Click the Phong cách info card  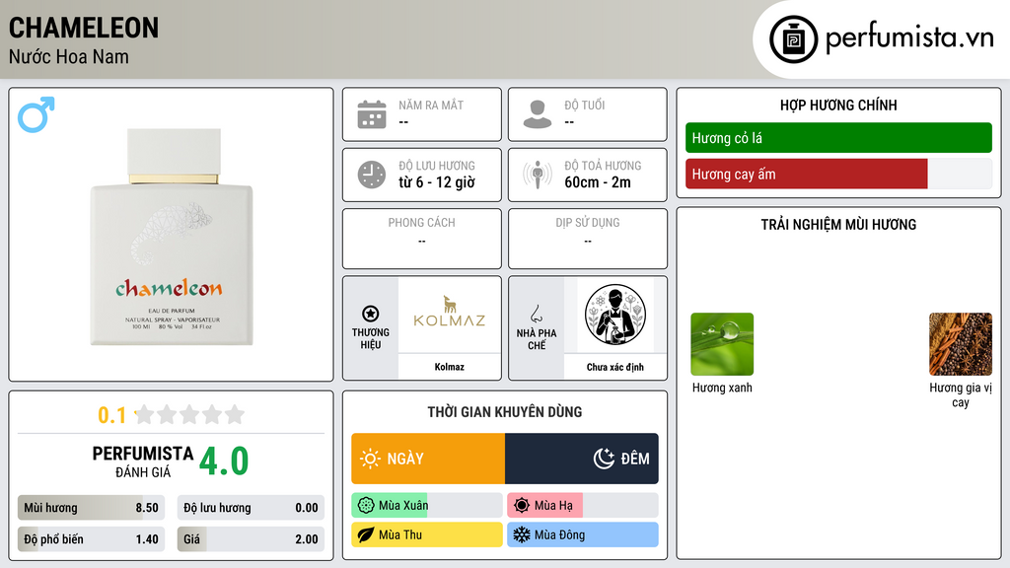point(422,239)
